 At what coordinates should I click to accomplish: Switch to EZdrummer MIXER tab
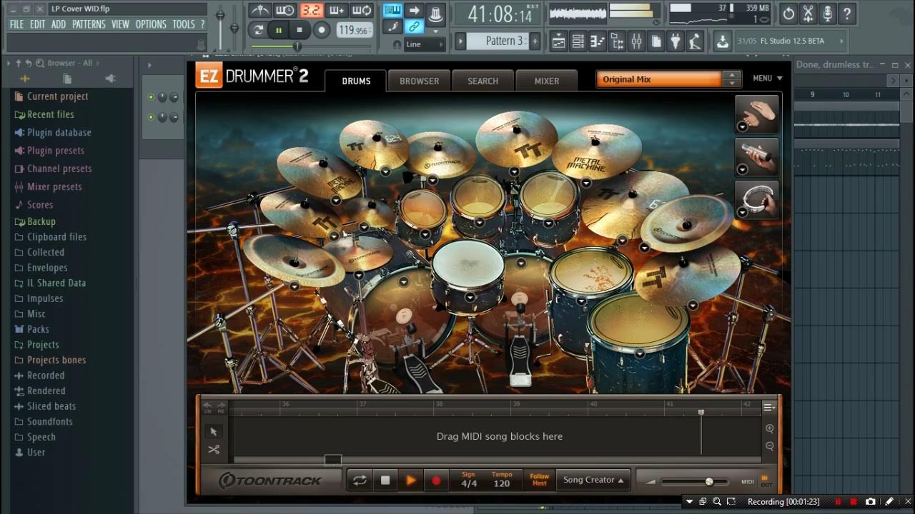(547, 81)
